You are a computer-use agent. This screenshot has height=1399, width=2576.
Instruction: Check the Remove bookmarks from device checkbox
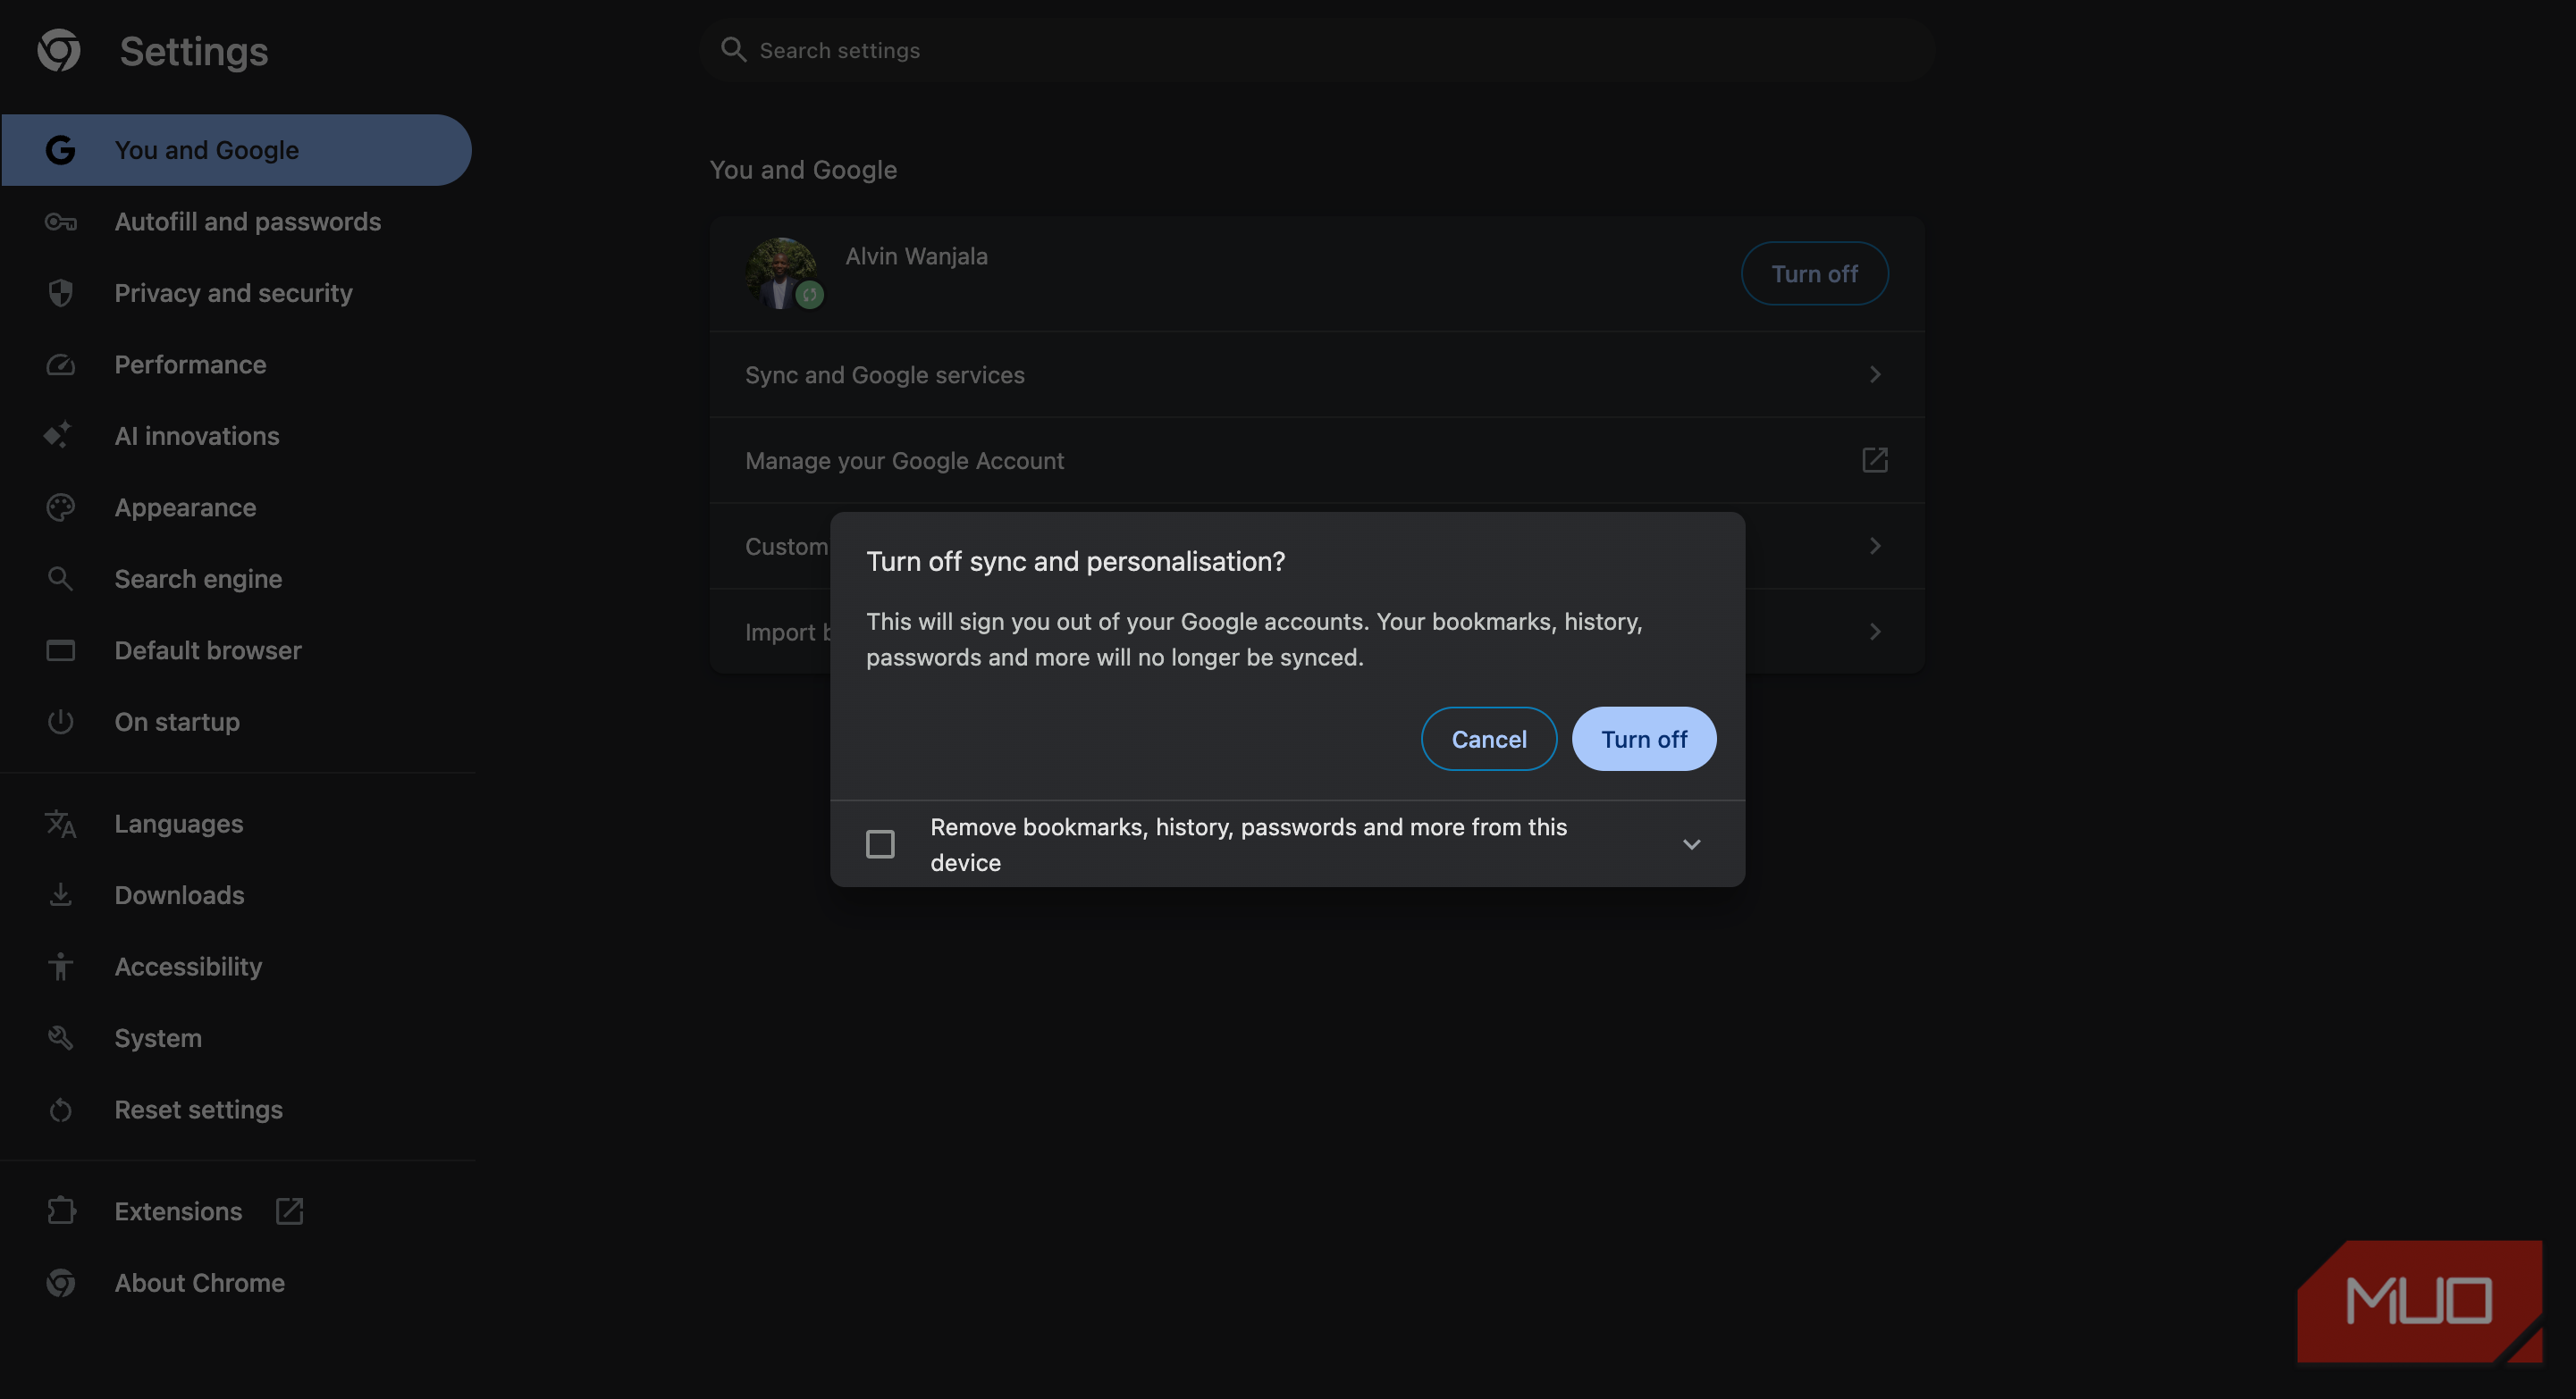coord(880,844)
